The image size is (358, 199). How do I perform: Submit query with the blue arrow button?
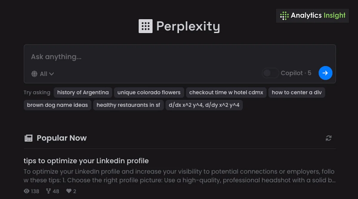[325, 73]
